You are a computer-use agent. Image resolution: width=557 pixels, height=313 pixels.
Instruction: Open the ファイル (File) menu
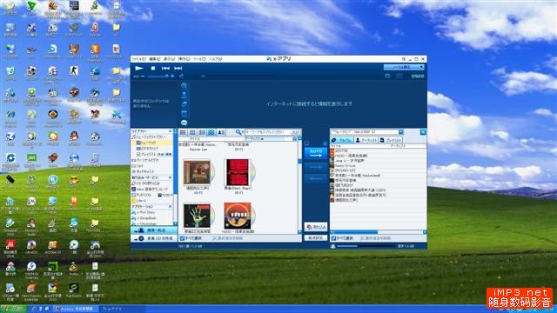click(138, 59)
